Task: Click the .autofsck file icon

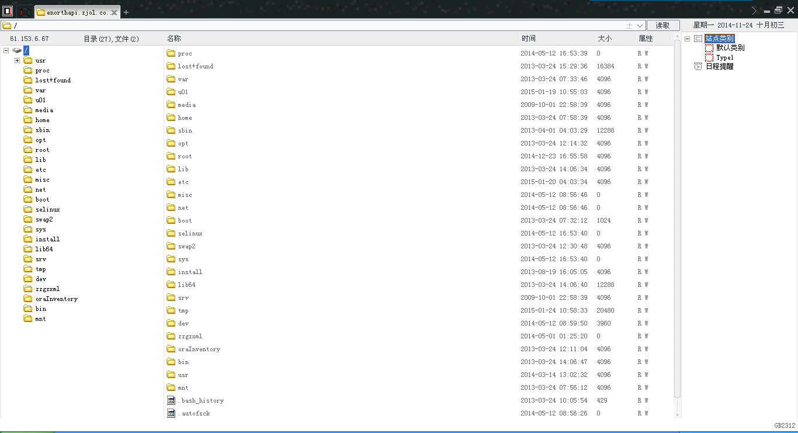Action: pyautogui.click(x=171, y=413)
